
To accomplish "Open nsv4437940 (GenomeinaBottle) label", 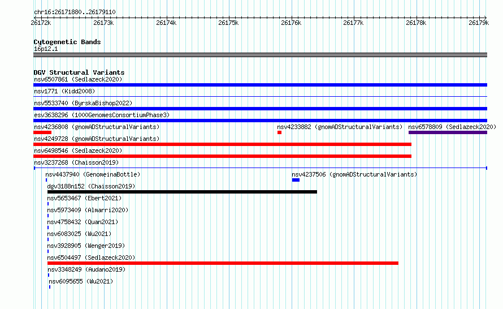I will click(93, 174).
